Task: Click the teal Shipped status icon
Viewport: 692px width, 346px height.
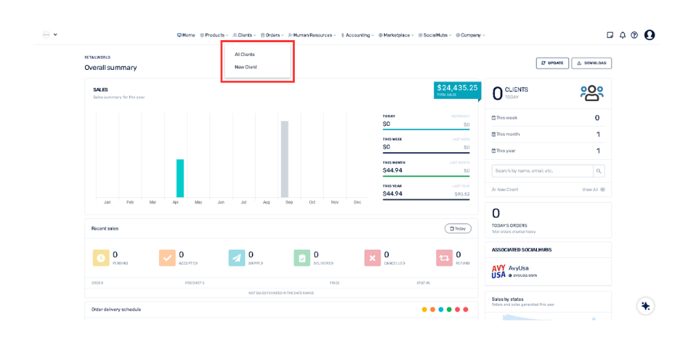Action: tap(237, 258)
